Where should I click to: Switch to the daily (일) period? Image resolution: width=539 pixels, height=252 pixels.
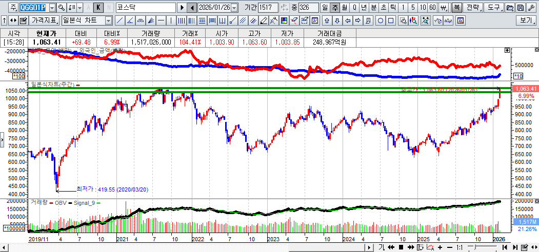(325, 8)
